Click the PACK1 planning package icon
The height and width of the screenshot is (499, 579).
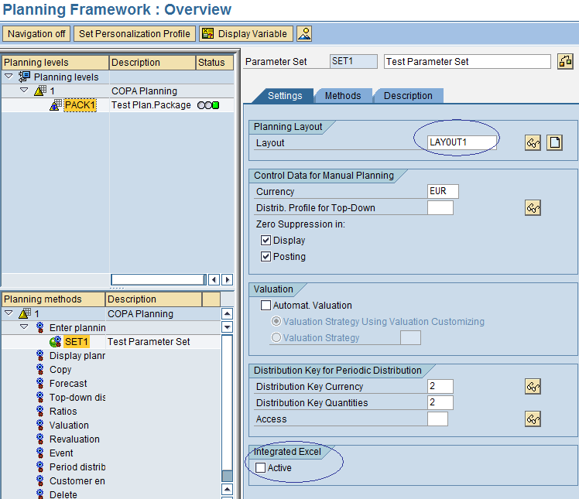pyautogui.click(x=56, y=105)
